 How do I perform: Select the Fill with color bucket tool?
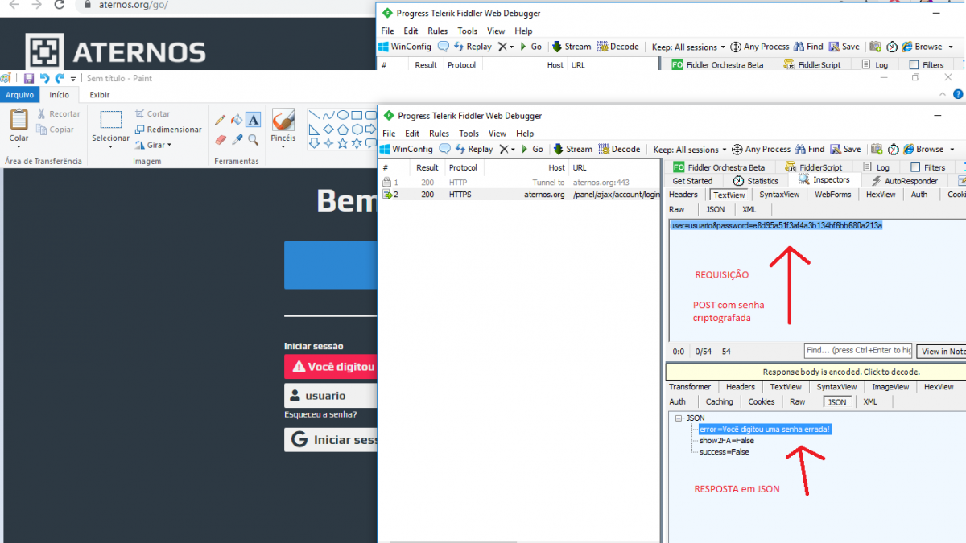pyautogui.click(x=237, y=120)
